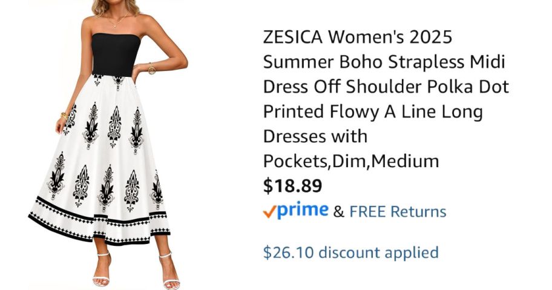The height and width of the screenshot is (290, 552).
Task: Open the FREE Returns link
Action: pos(398,211)
